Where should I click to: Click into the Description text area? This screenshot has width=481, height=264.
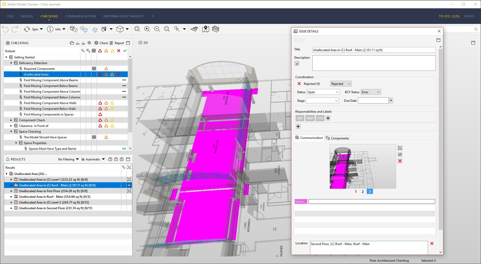click(374, 63)
